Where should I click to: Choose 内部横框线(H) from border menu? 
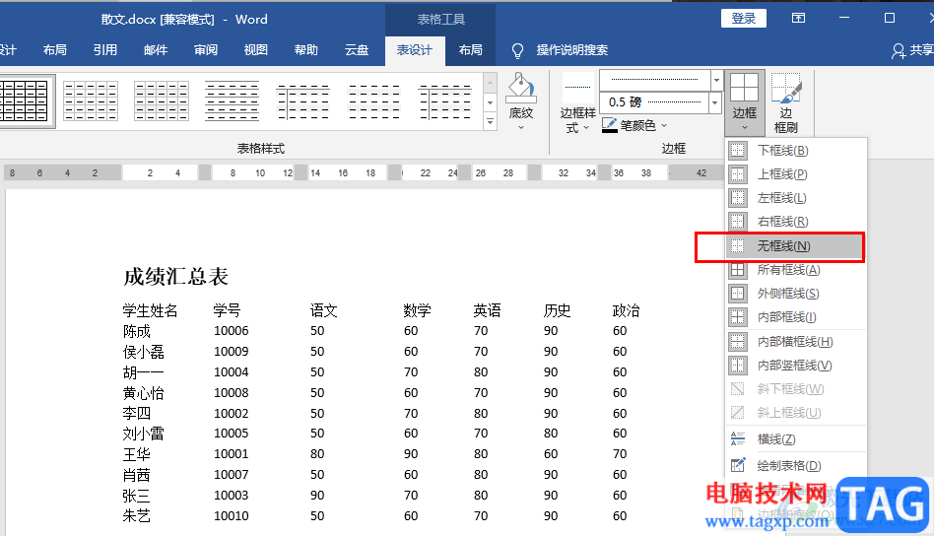point(796,342)
